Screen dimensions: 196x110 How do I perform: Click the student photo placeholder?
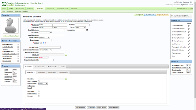pyautogui.click(x=11, y=26)
